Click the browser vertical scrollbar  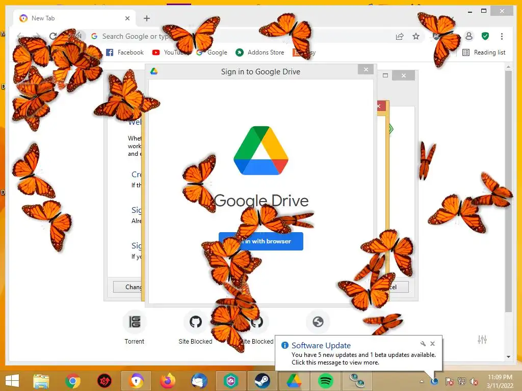point(508,191)
